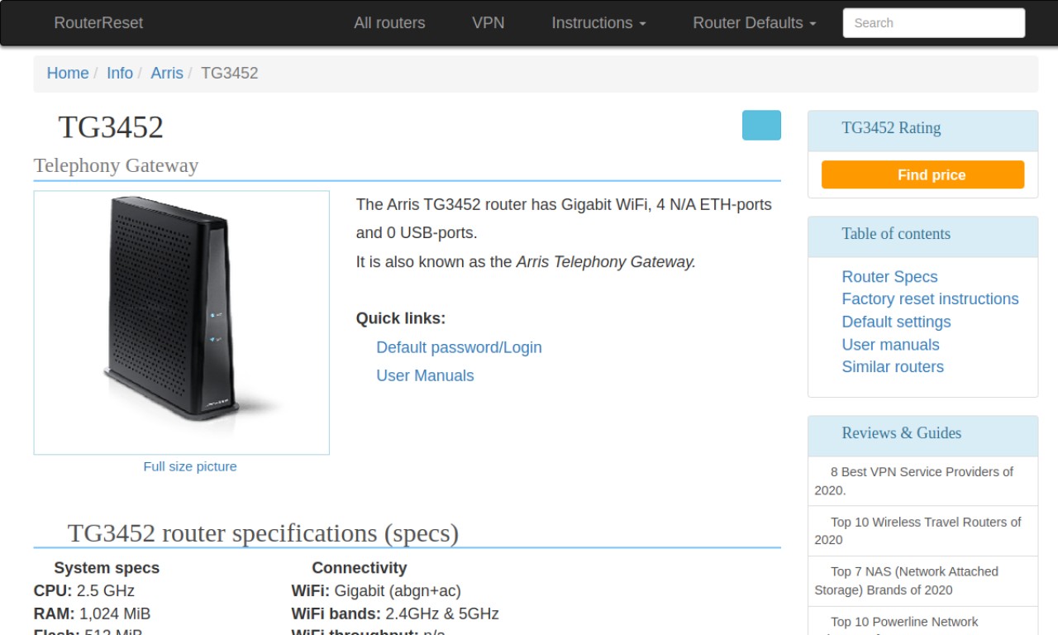The width and height of the screenshot is (1058, 635).
Task: Click the TG3452 router specifications heading
Action: (263, 533)
